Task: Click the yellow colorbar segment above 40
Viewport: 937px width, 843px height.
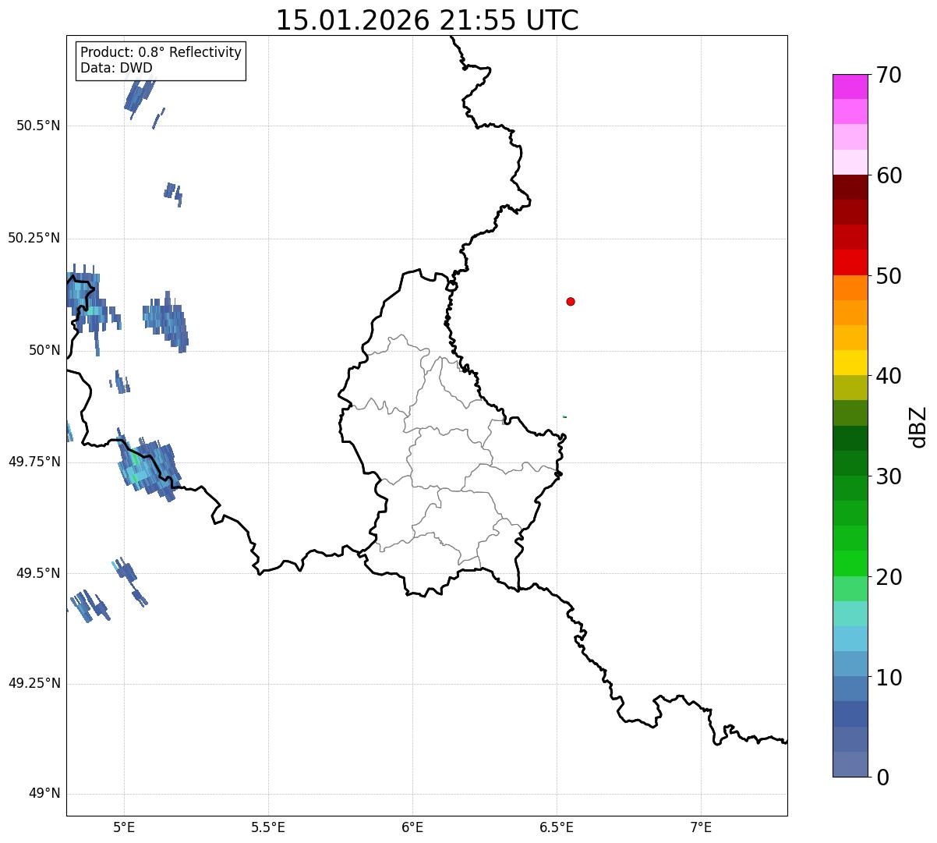Action: pos(850,363)
